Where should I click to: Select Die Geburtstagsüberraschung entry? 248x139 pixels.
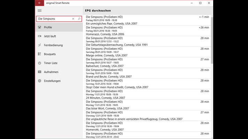pos(147,41)
